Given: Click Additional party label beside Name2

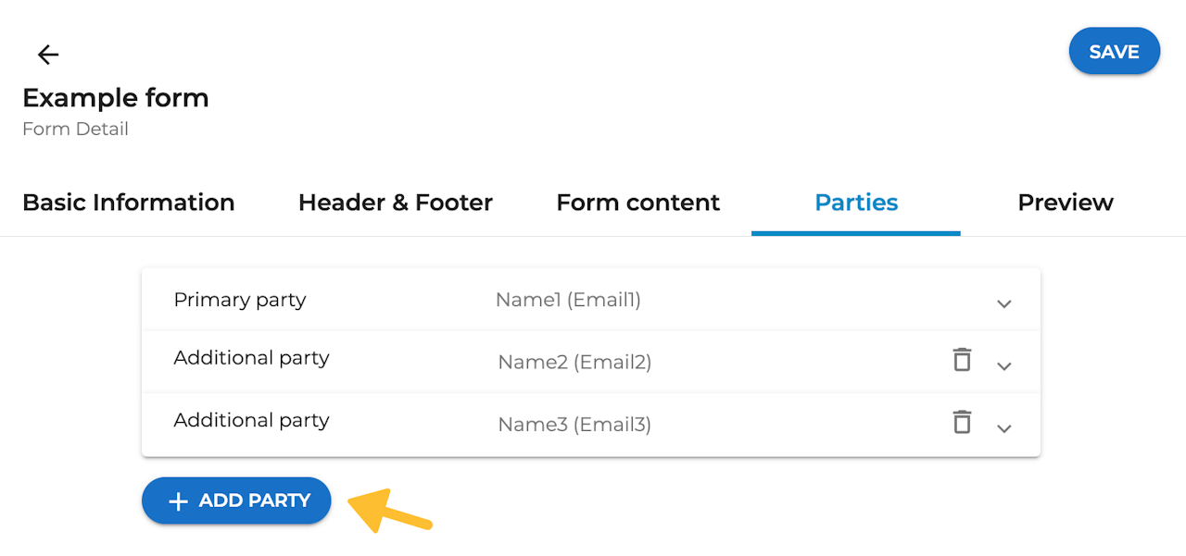Looking at the screenshot, I should click(251, 358).
